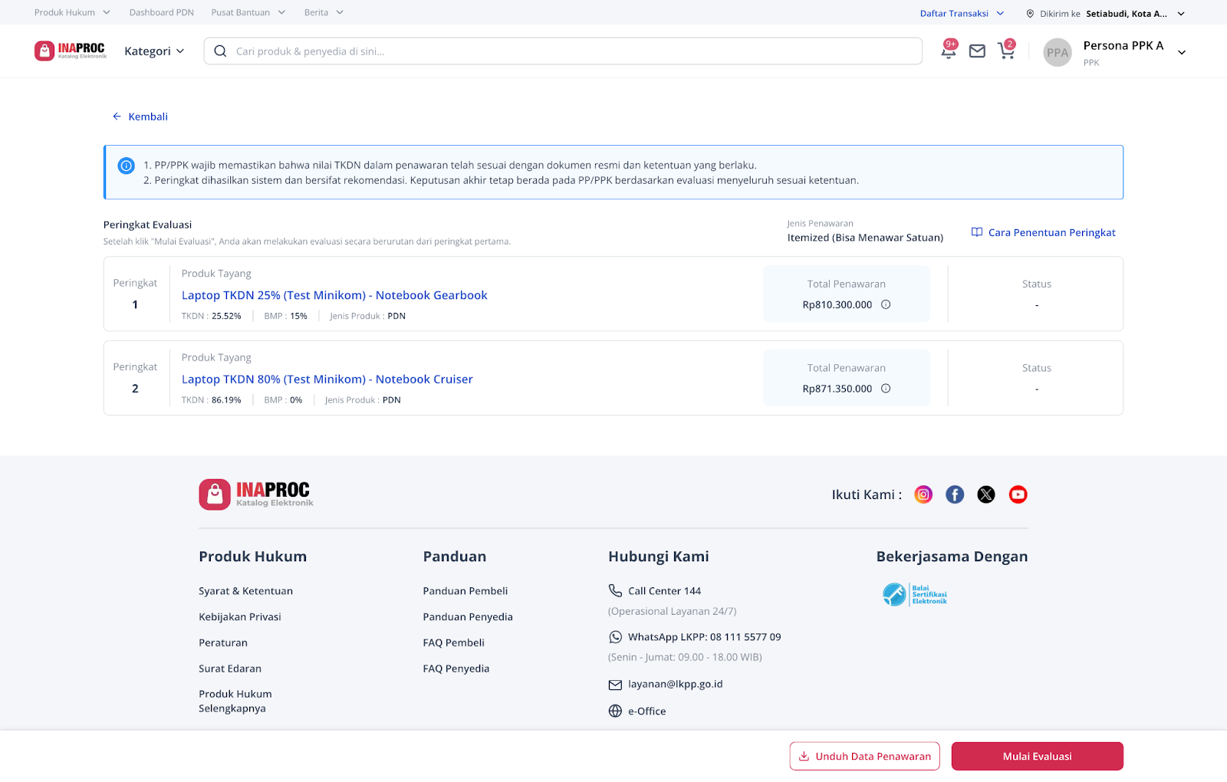Click the INAPROC logo in header

[71, 51]
